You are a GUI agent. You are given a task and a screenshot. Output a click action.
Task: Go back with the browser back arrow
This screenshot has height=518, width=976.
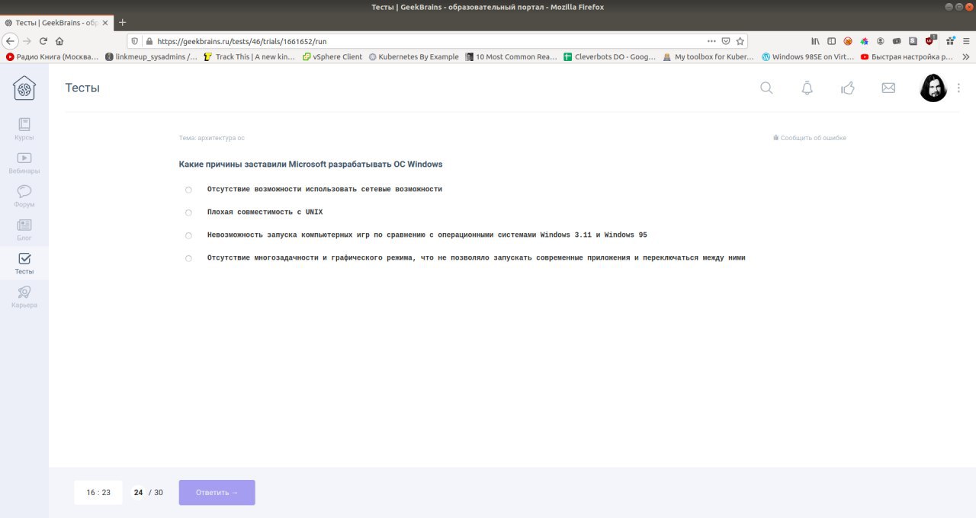click(10, 41)
